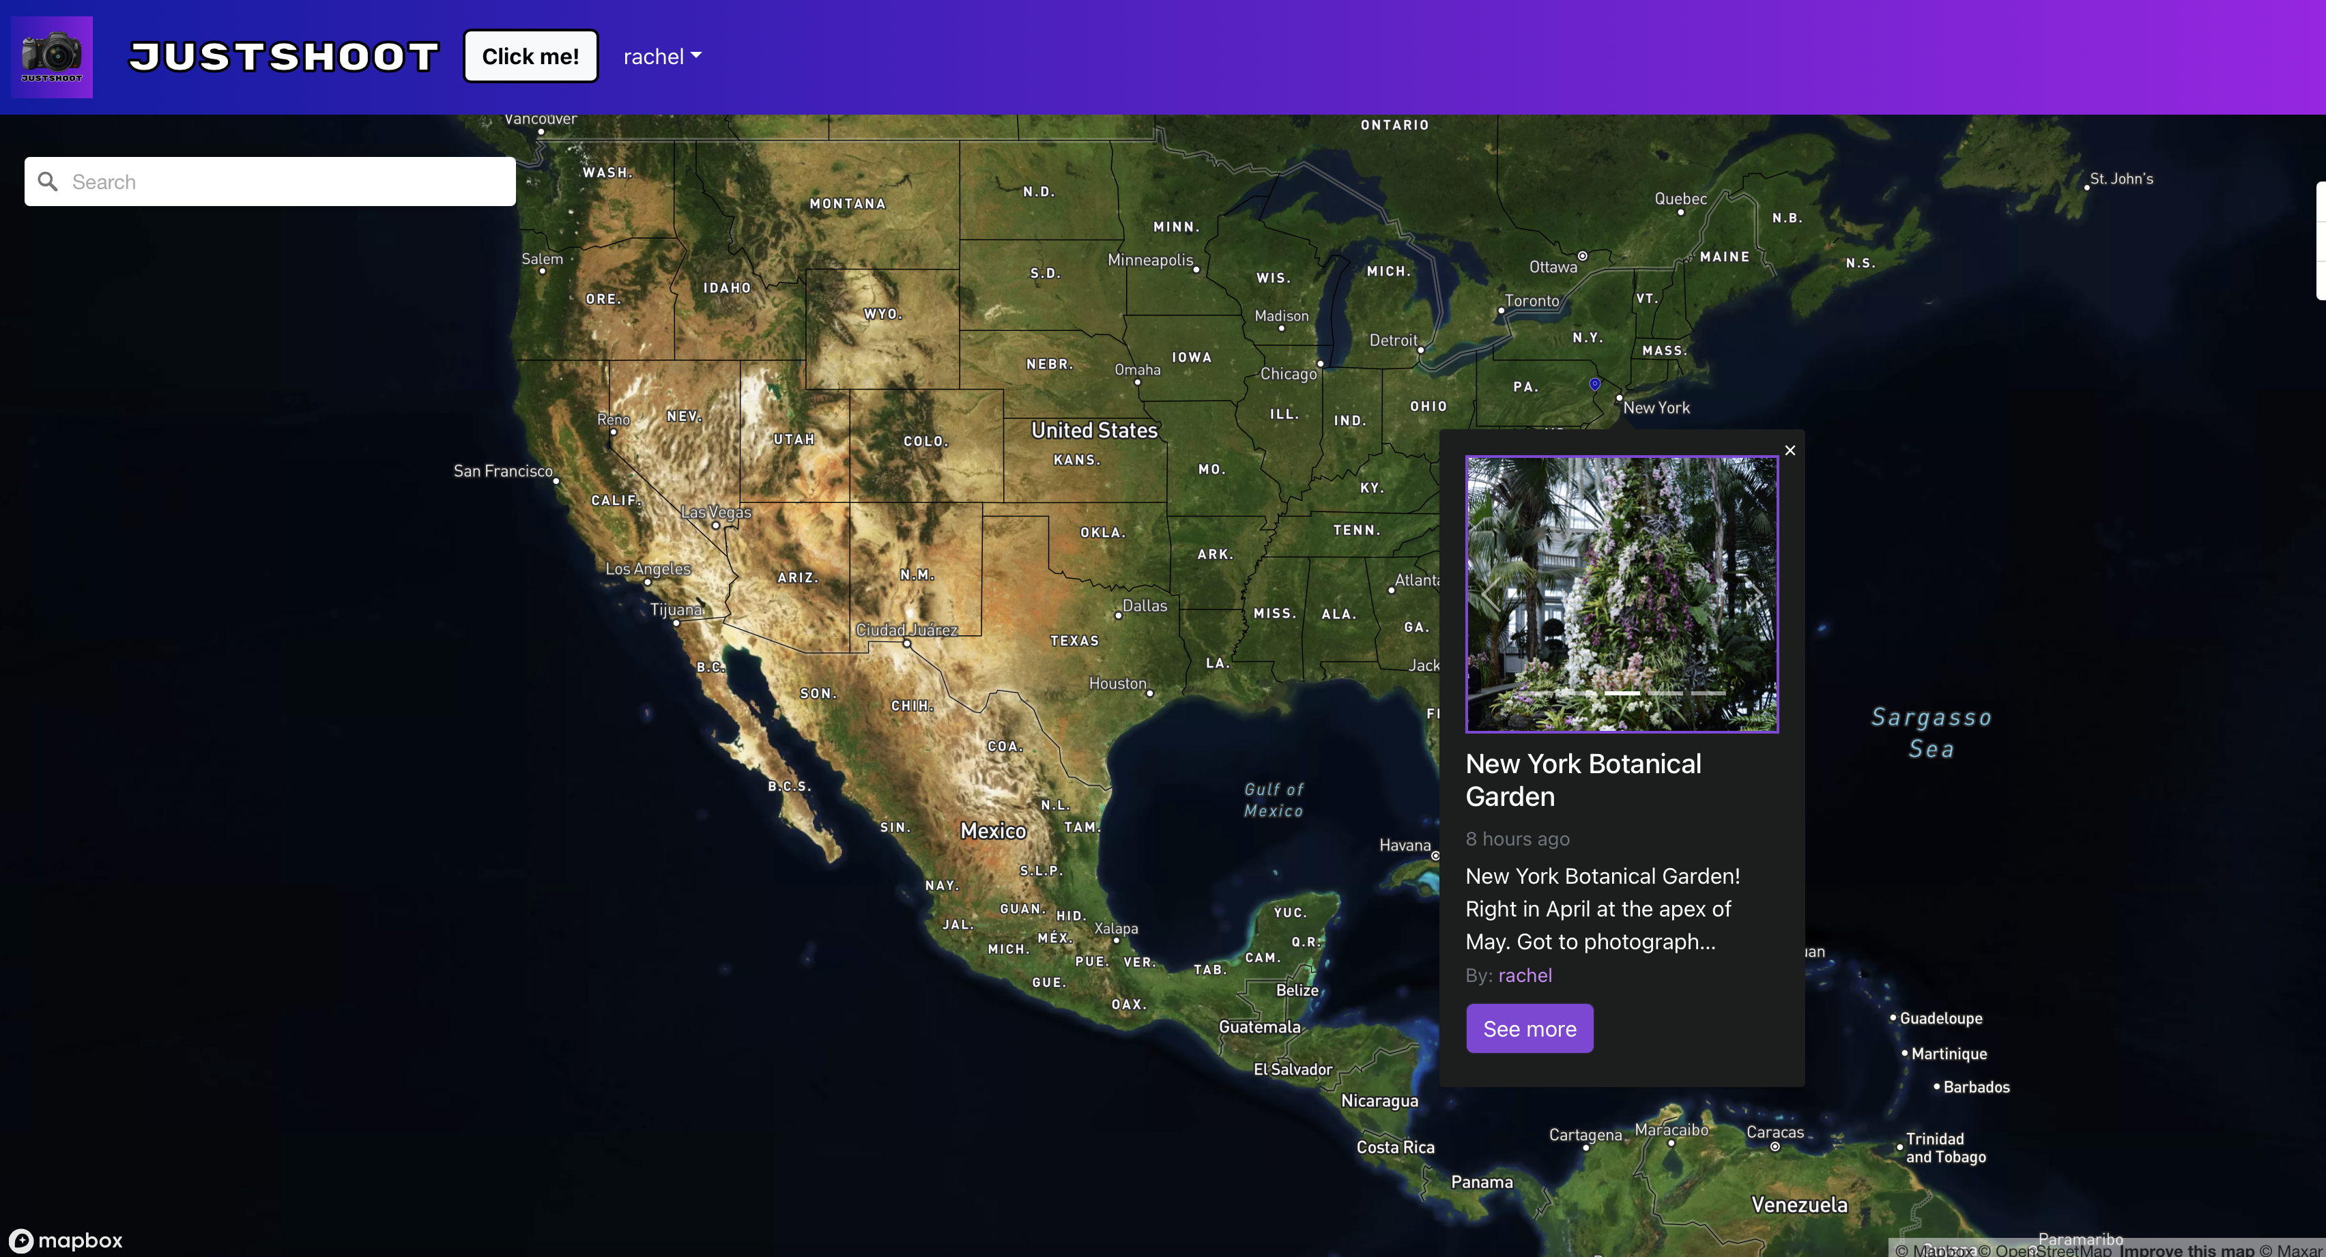Focus the Search input field
2326x1257 pixels.
point(270,182)
